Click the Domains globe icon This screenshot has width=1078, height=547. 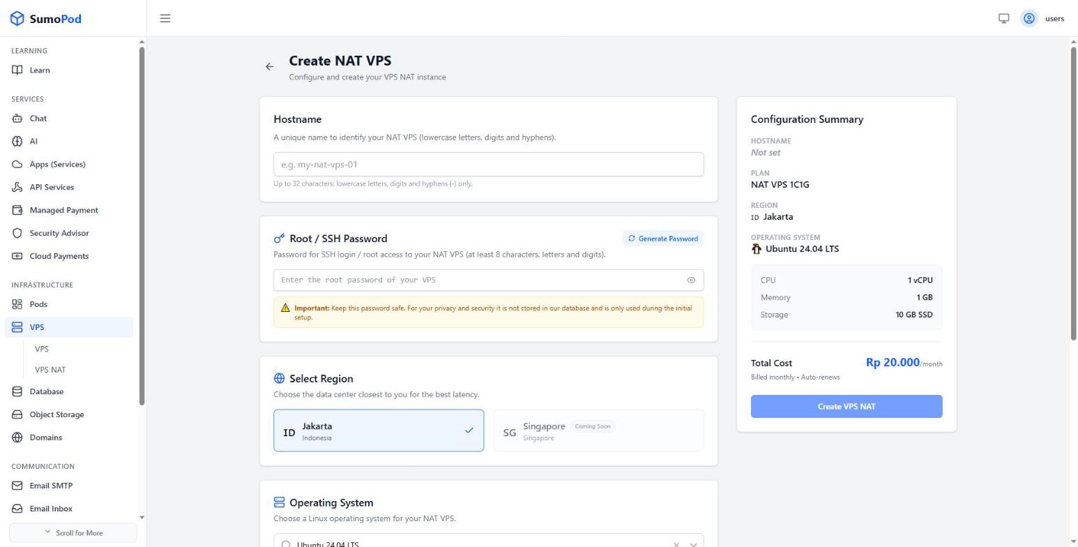(x=17, y=437)
